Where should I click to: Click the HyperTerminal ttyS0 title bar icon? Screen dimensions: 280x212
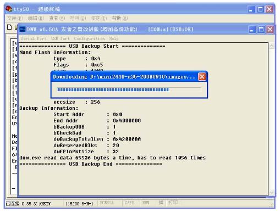(9, 9)
